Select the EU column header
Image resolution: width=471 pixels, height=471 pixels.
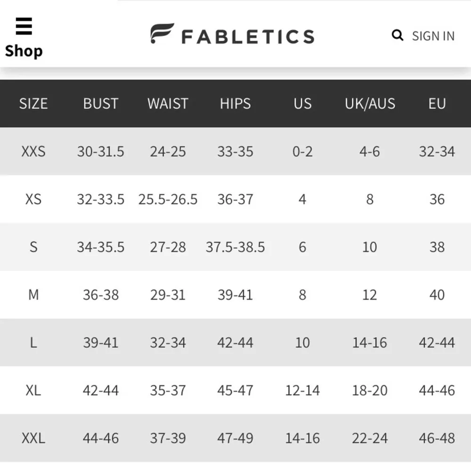pyautogui.click(x=437, y=104)
